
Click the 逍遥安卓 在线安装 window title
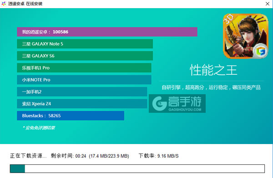25,4
